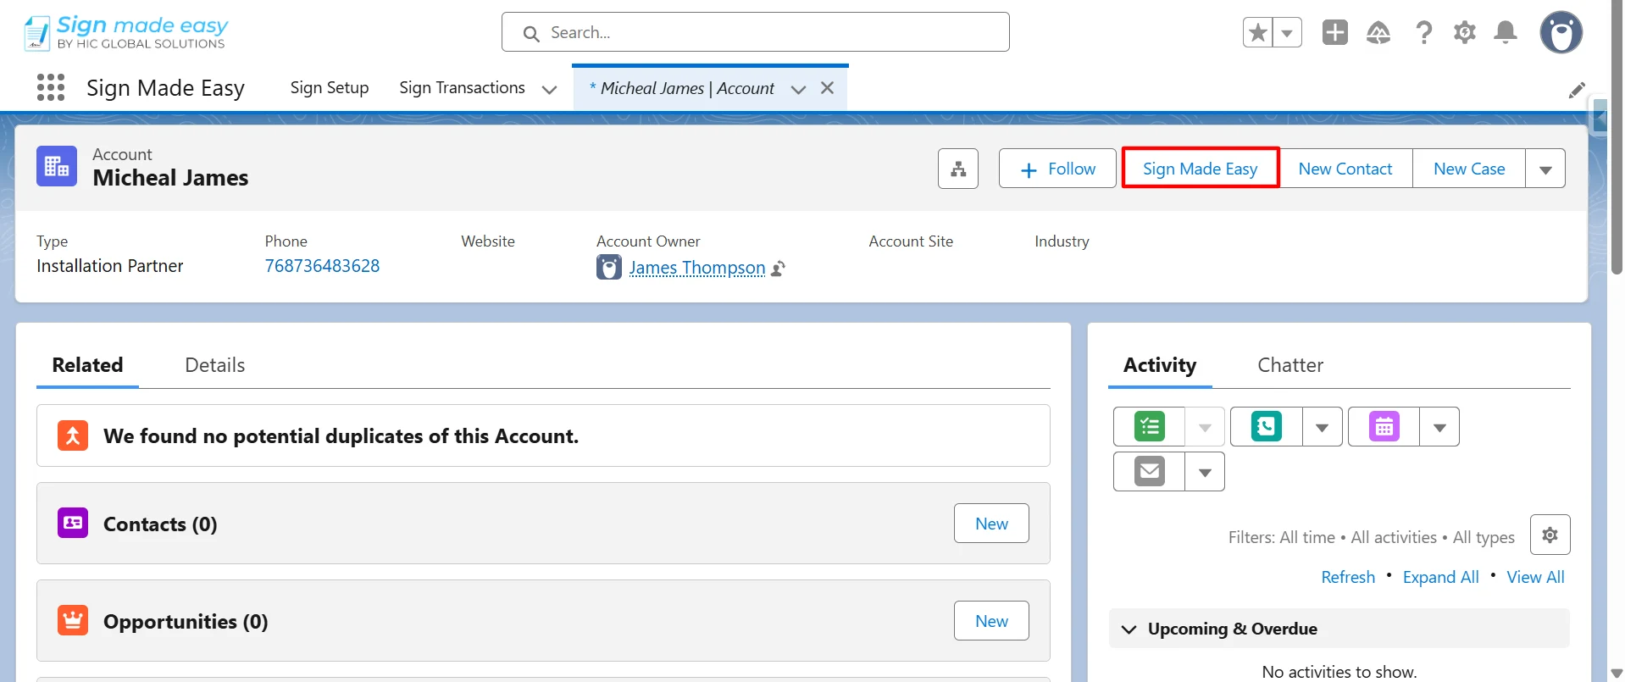Click New Case button
1625x682 pixels.
click(1469, 169)
